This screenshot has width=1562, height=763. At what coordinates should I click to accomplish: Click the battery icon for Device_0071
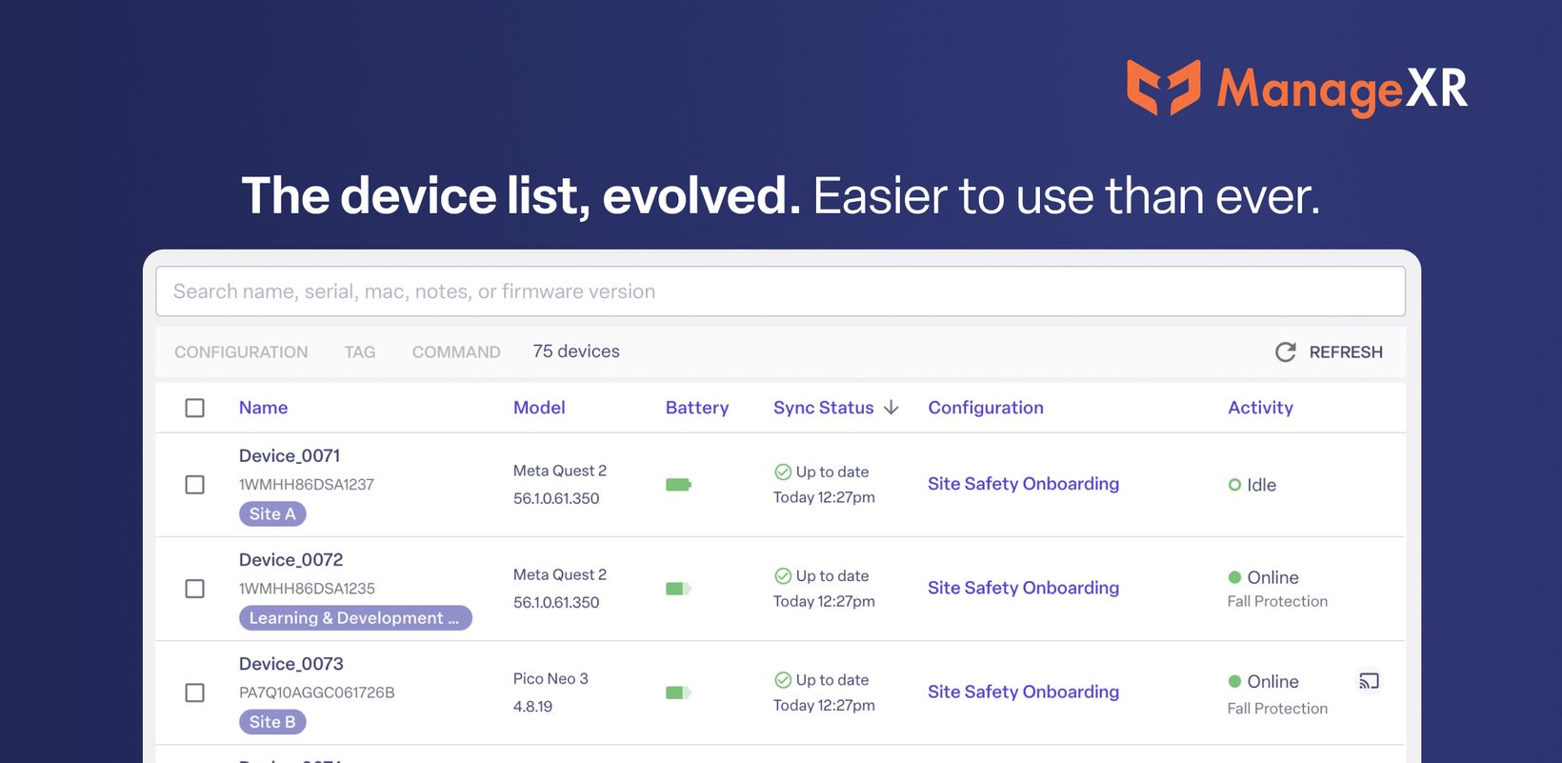(678, 485)
